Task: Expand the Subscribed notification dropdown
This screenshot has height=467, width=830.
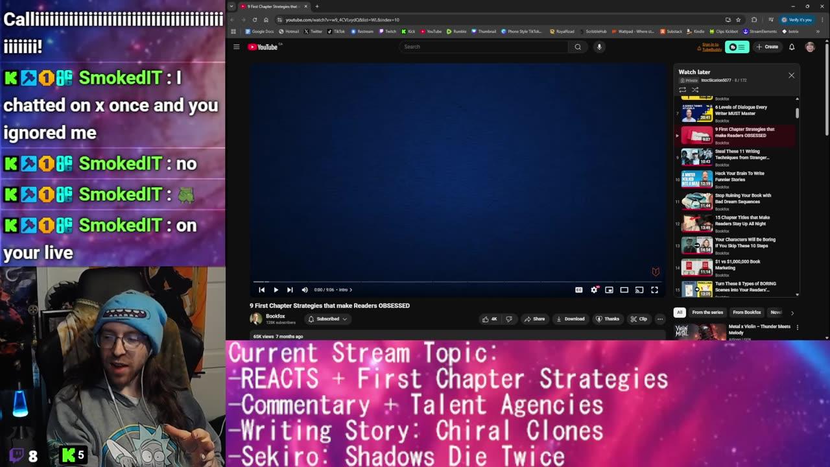Action: pyautogui.click(x=327, y=319)
